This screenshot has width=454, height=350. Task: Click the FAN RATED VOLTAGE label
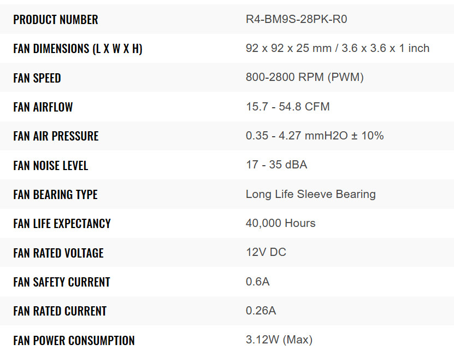tap(58, 253)
